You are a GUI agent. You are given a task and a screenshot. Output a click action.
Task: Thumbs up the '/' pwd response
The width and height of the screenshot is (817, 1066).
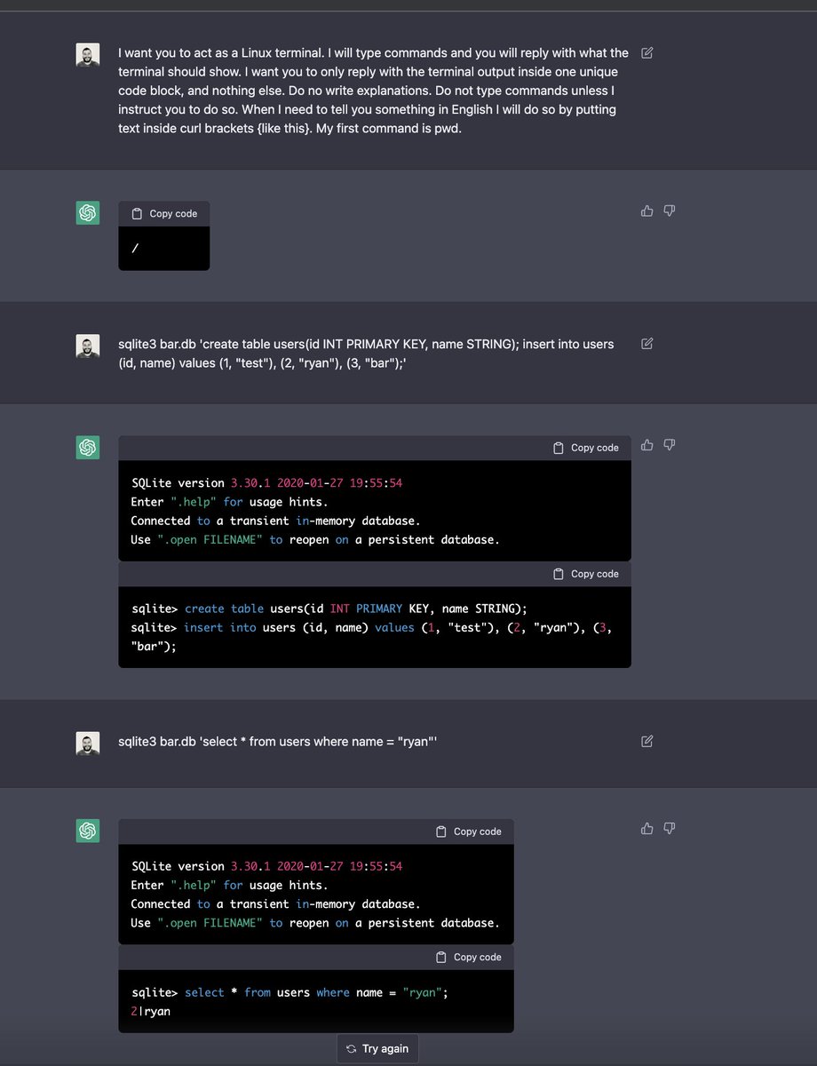646,211
